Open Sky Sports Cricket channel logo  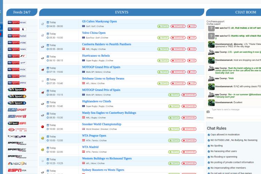point(17,42)
